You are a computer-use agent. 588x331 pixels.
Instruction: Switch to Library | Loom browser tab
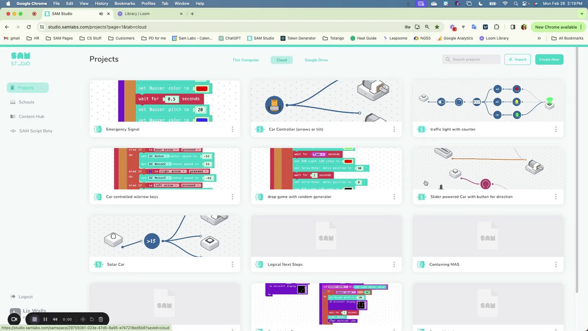point(137,14)
